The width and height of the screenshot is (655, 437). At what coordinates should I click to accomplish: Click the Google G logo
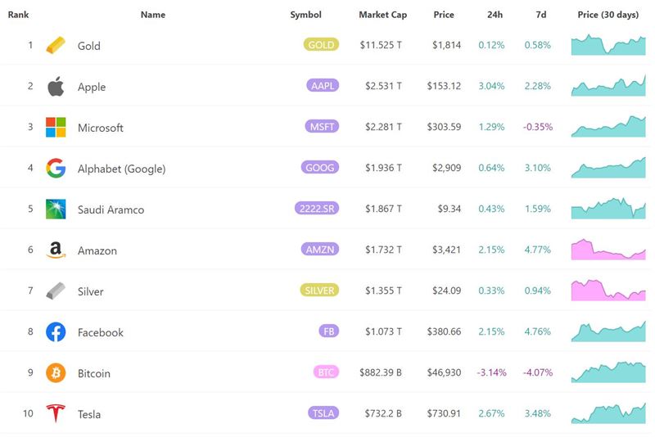point(56,168)
